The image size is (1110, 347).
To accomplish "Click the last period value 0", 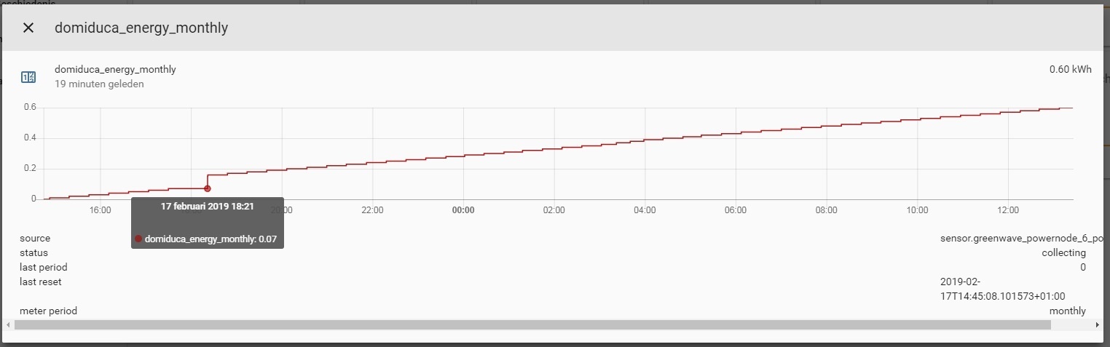I will pyautogui.click(x=1083, y=268).
